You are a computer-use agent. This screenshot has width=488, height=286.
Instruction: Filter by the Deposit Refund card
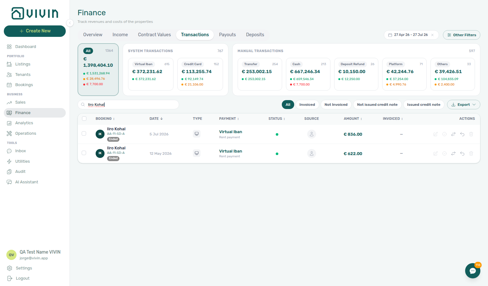click(x=356, y=74)
